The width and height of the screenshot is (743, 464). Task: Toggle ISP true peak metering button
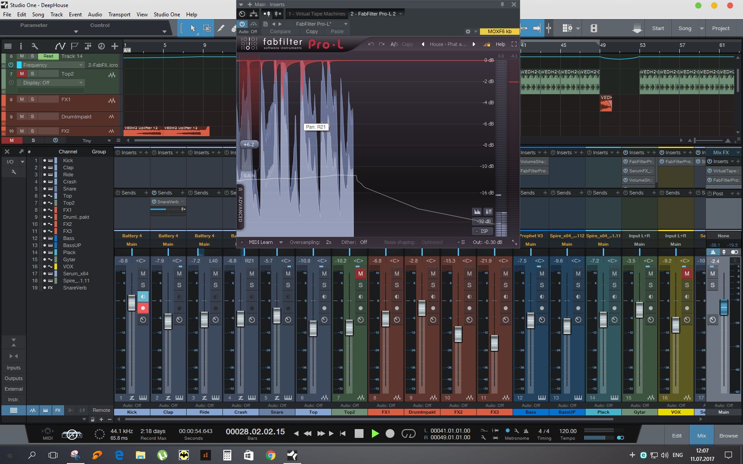coord(482,231)
